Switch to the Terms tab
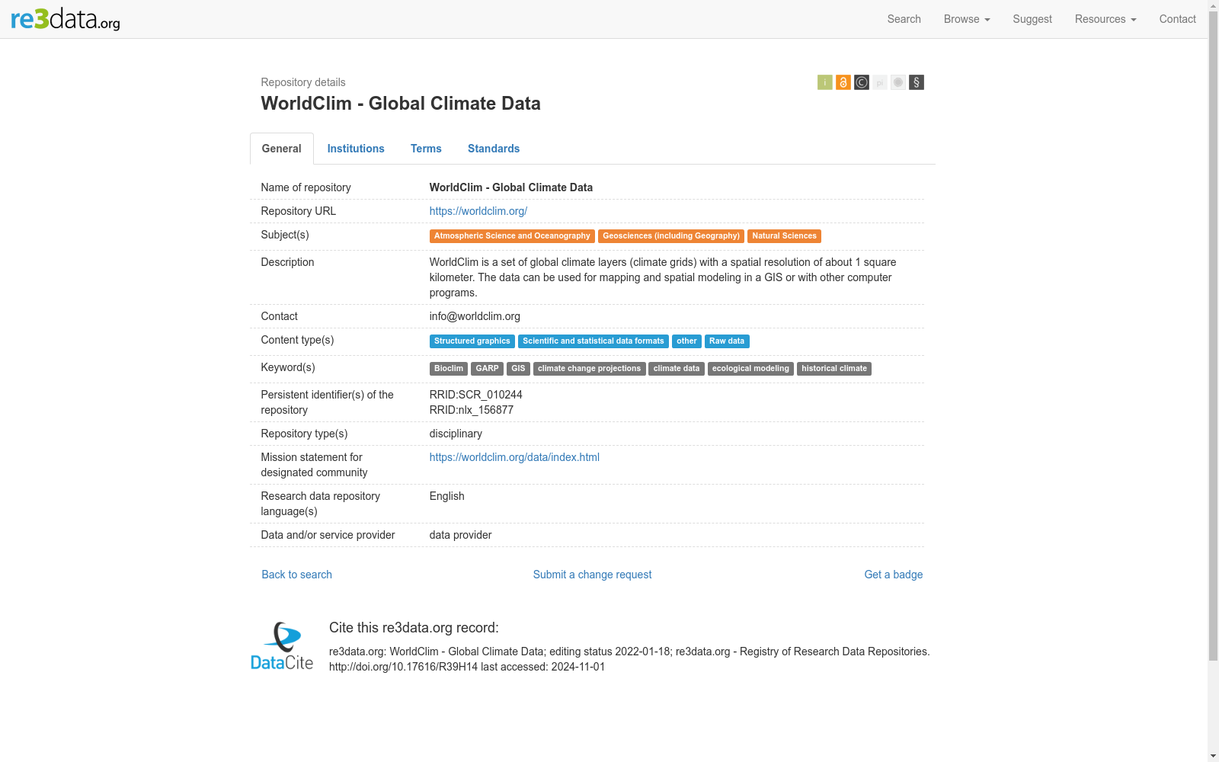1219x762 pixels. [426, 149]
